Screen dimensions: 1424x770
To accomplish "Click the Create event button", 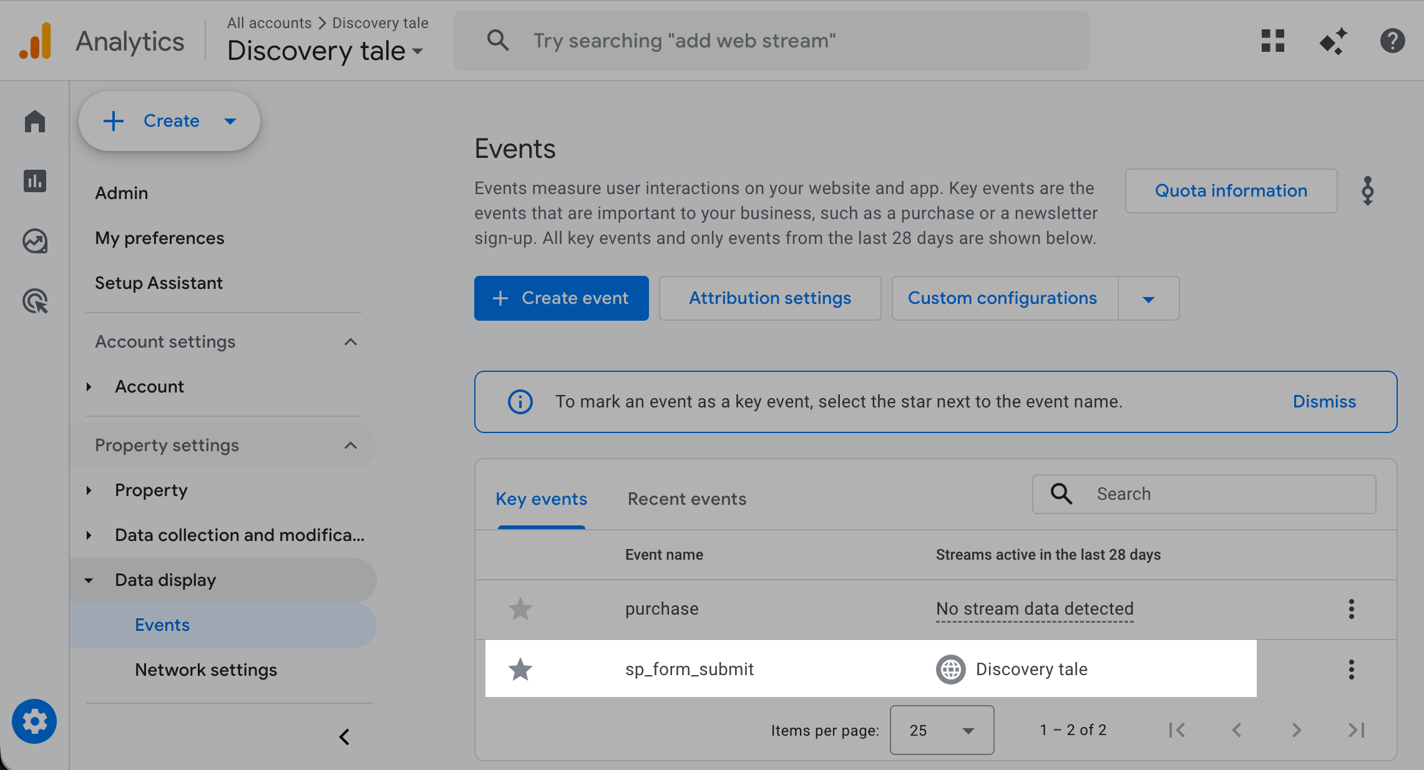I will pos(561,298).
